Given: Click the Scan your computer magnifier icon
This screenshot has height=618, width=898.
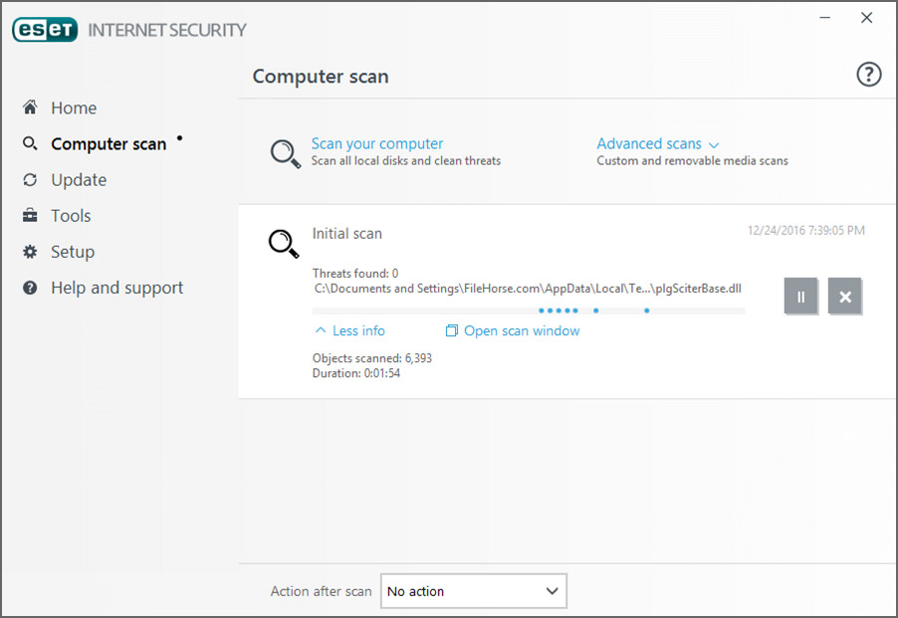Looking at the screenshot, I should click(x=285, y=153).
